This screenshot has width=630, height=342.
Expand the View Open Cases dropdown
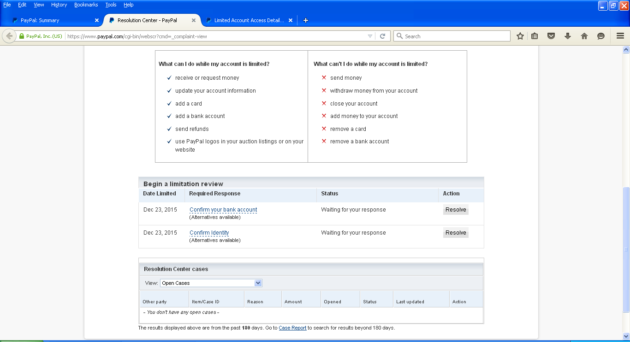pyautogui.click(x=258, y=283)
